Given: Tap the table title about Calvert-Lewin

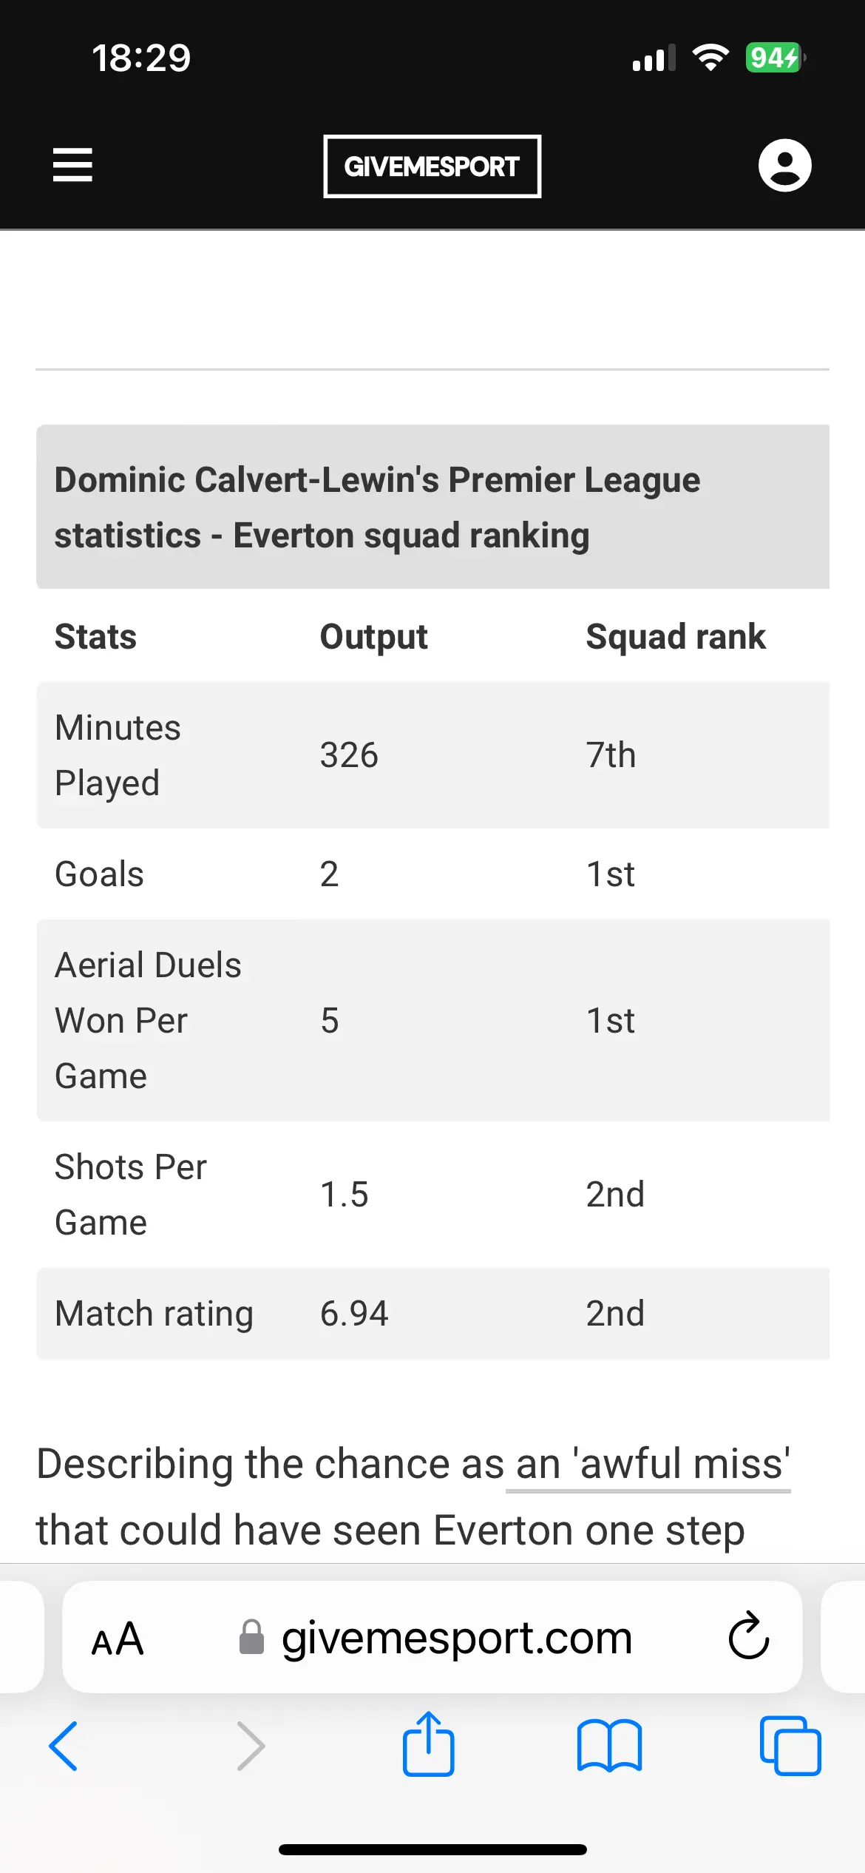Looking at the screenshot, I should (x=377, y=507).
